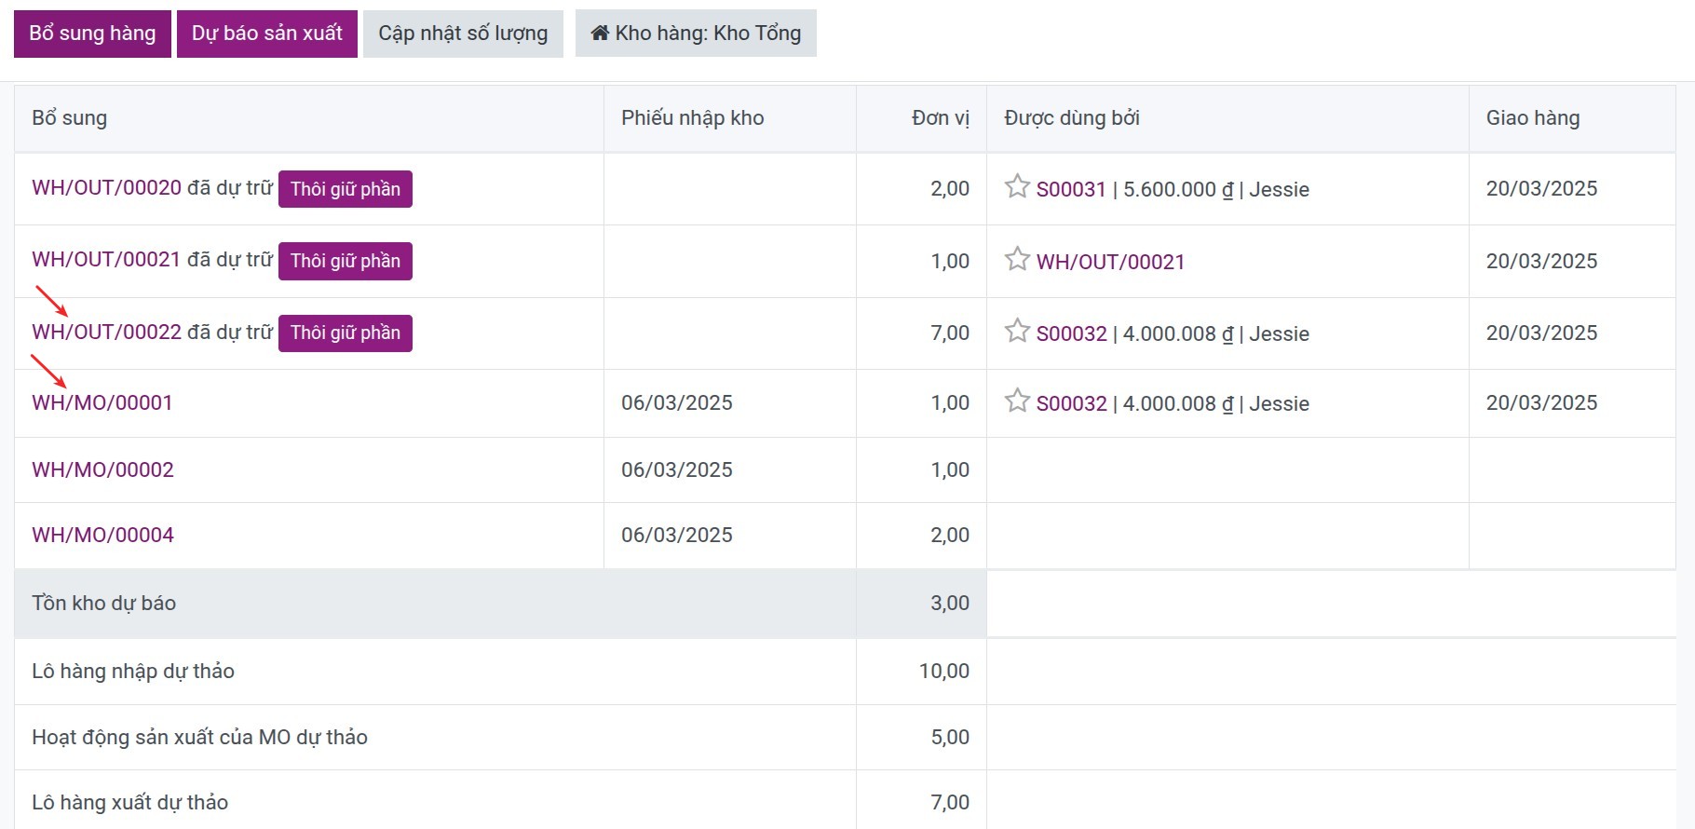Toggle star in the WH/OUT/00022 row
Viewport: 1695px width, 829px height.
(x=1017, y=332)
